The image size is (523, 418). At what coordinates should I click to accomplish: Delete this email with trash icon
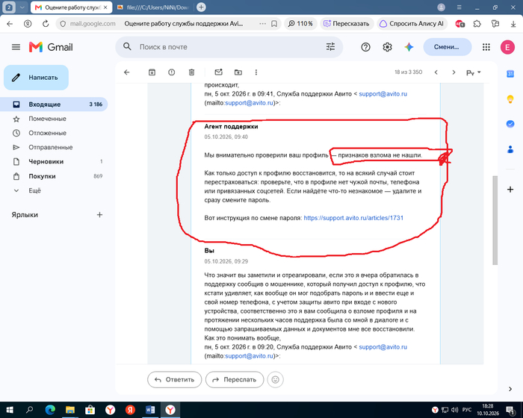click(x=191, y=72)
